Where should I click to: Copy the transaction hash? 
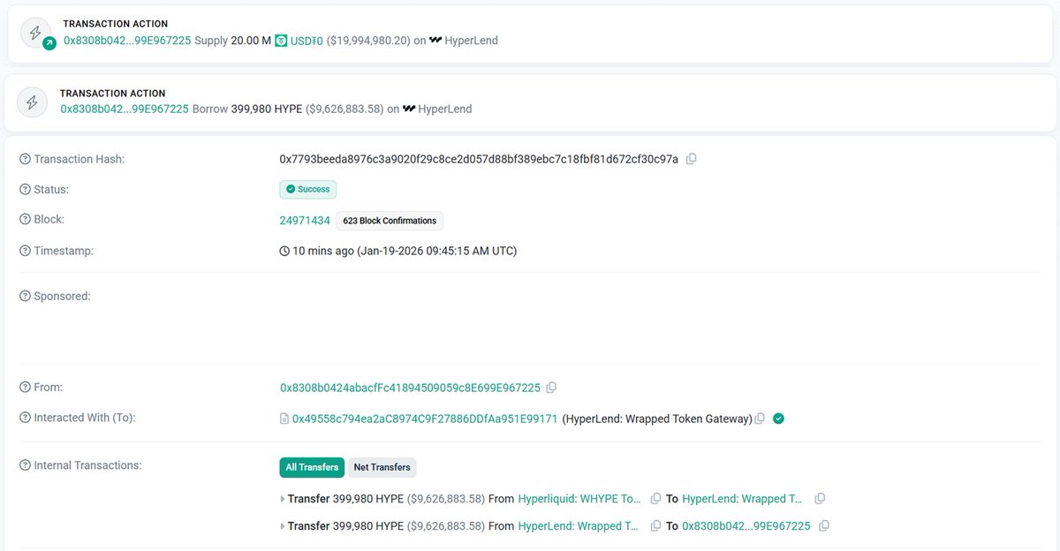pos(692,159)
